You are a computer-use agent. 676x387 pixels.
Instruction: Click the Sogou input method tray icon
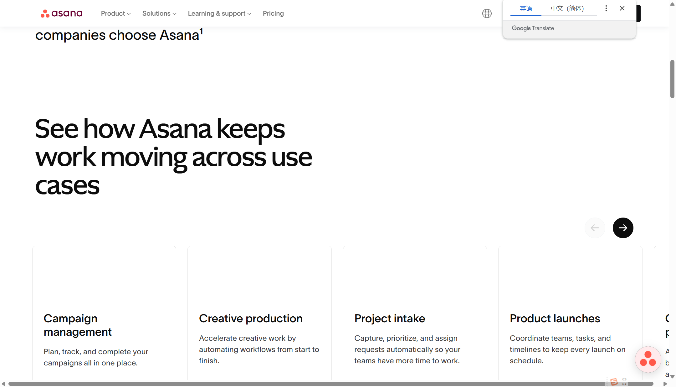click(x=614, y=382)
